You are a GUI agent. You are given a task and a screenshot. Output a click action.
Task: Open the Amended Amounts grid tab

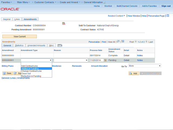[x=36, y=45]
